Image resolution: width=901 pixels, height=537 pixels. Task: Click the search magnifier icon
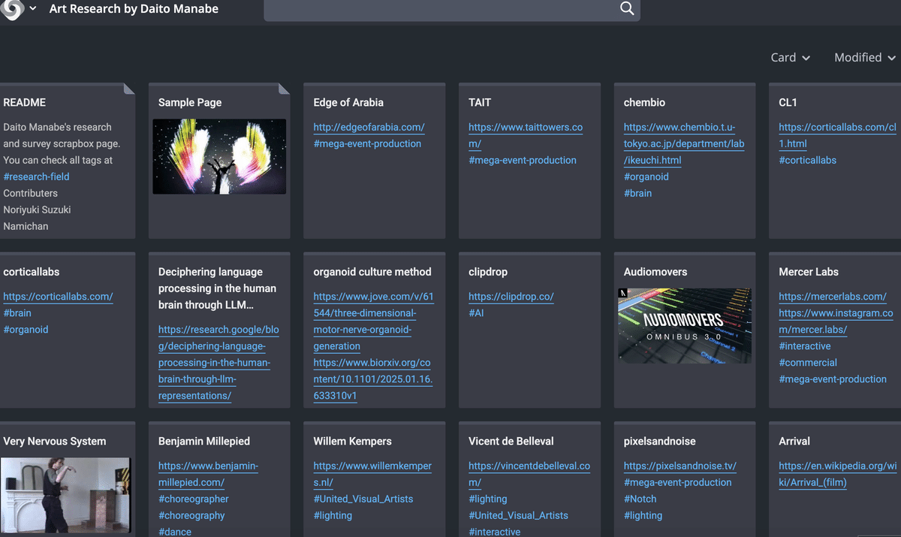(x=627, y=9)
